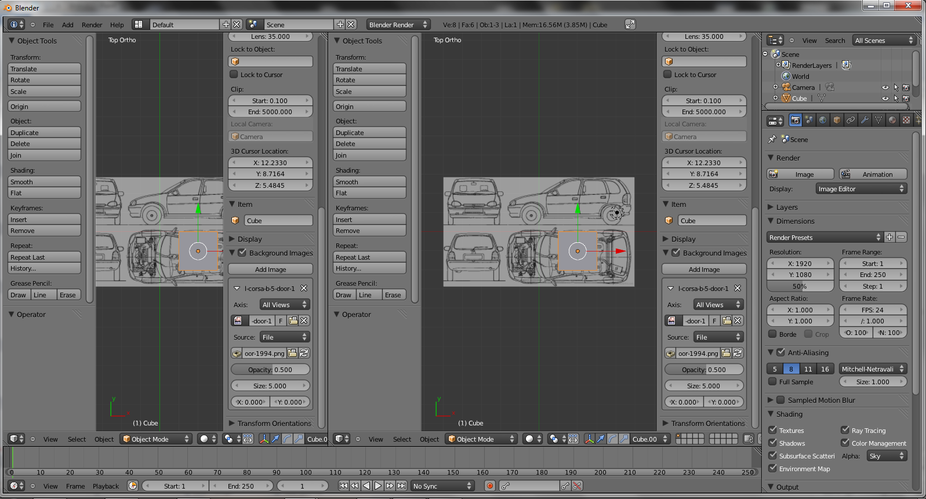Toggle Cube selectability arrow icon in outliner
926x499 pixels.
point(896,99)
